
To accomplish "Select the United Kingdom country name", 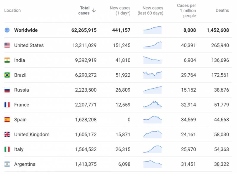I will [32, 134].
